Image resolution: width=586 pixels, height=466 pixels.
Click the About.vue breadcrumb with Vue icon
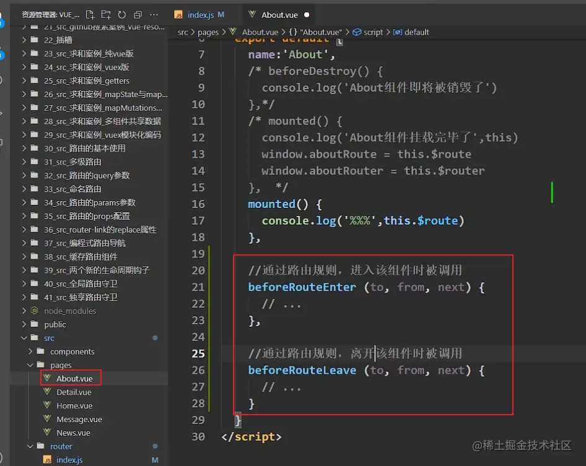[254, 32]
